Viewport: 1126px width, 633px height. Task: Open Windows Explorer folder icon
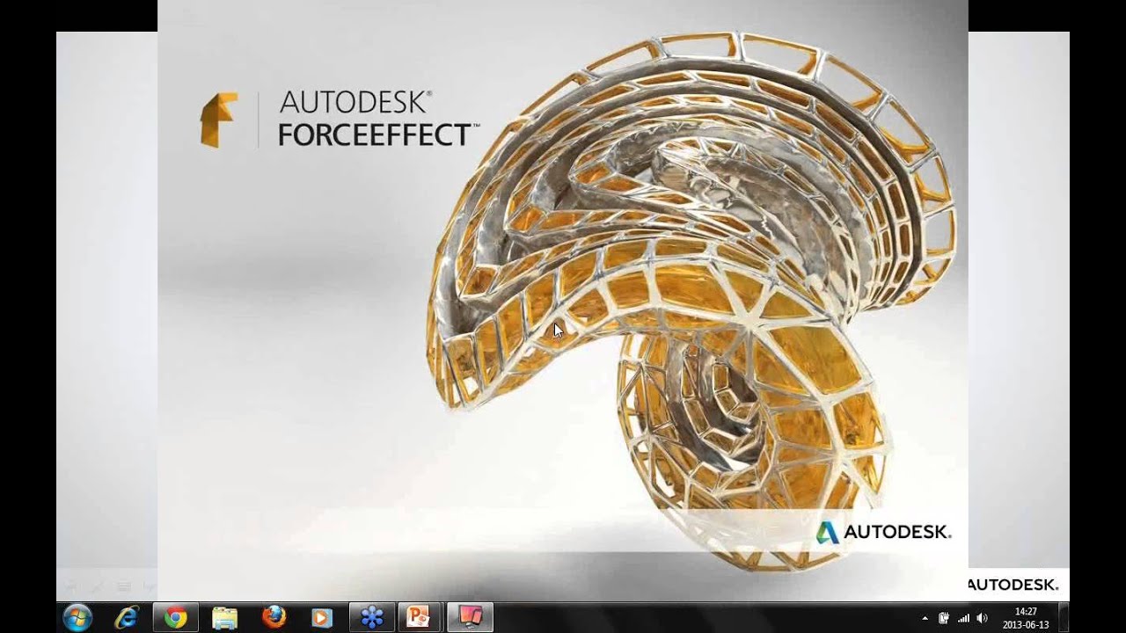click(x=225, y=617)
